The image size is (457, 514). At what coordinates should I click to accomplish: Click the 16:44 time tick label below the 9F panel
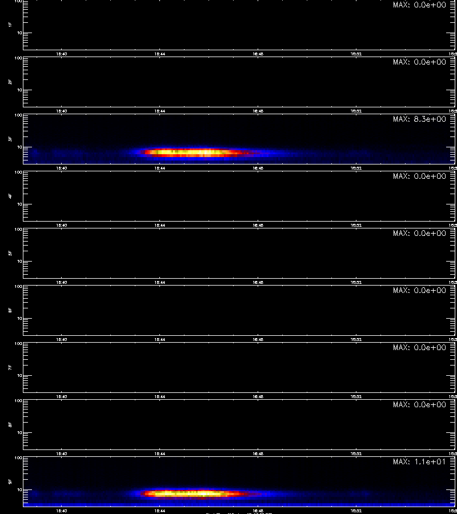(x=159, y=511)
